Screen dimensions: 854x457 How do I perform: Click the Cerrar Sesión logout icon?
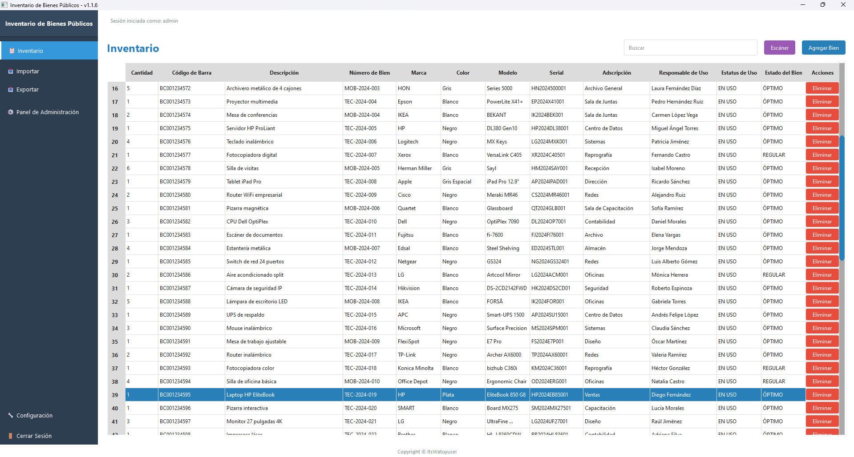[x=10, y=436]
